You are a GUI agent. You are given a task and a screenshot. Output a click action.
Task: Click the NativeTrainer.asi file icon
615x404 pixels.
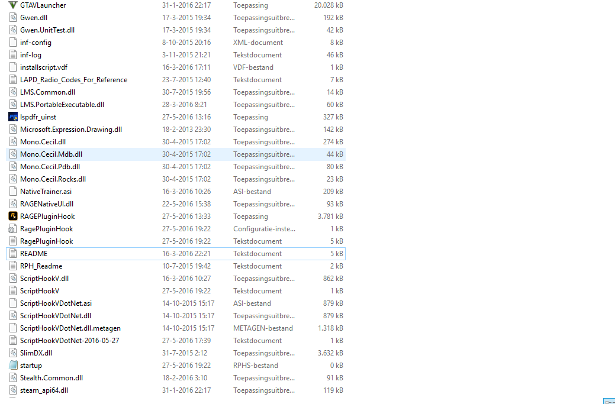tap(13, 192)
